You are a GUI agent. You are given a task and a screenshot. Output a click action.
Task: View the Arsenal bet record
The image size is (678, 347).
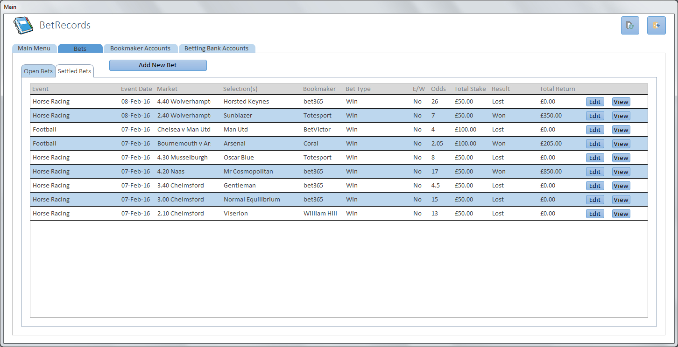click(x=621, y=144)
